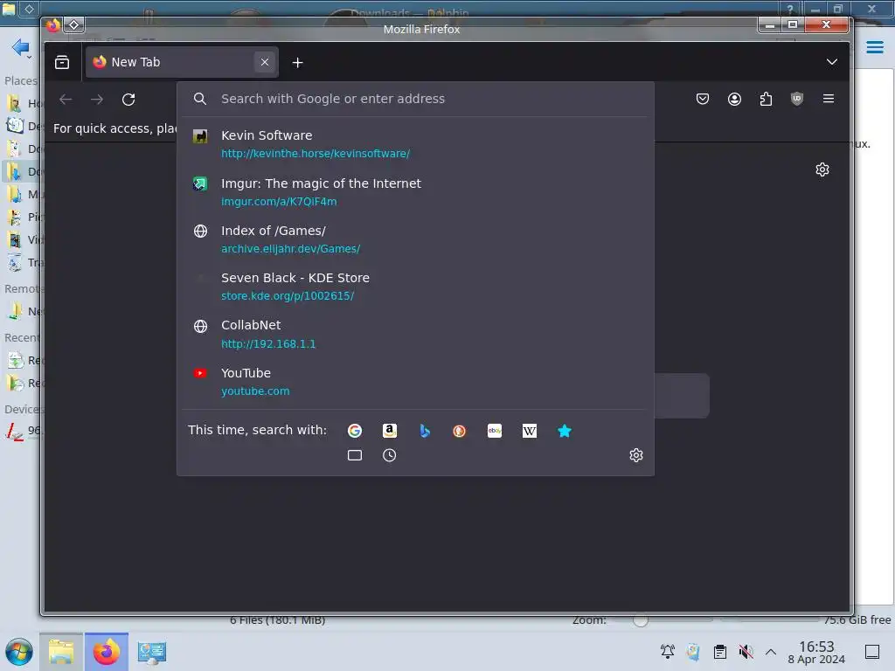Viewport: 895px width, 671px height.
Task: Open Imgur: The magic of the Internet suggestion
Action: tap(415, 191)
